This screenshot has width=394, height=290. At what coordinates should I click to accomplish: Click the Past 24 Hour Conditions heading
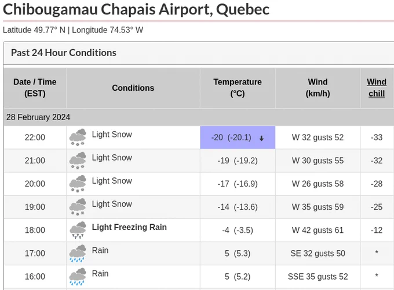tap(64, 53)
